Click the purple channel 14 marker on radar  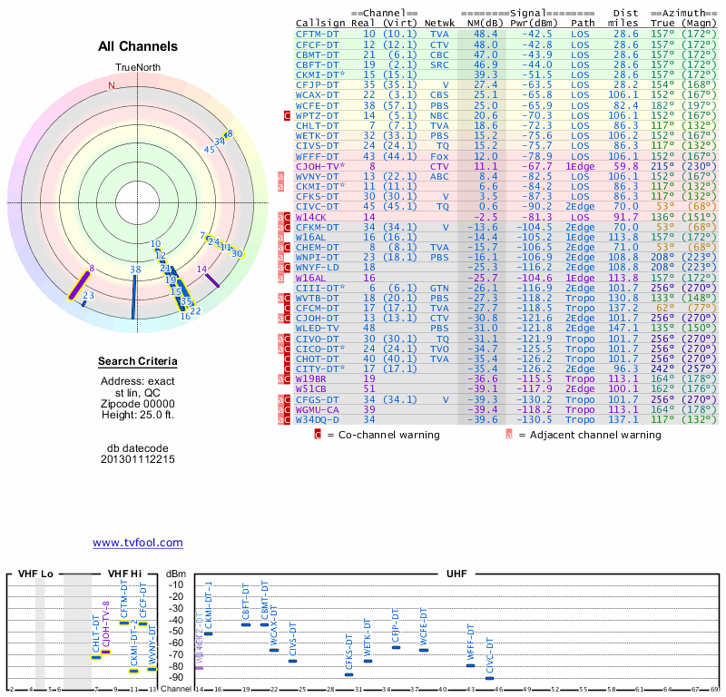pos(211,279)
